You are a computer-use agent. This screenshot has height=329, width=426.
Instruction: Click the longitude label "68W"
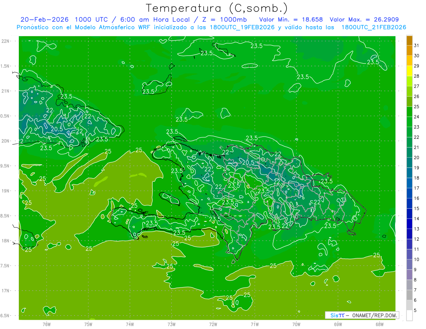[379, 324]
